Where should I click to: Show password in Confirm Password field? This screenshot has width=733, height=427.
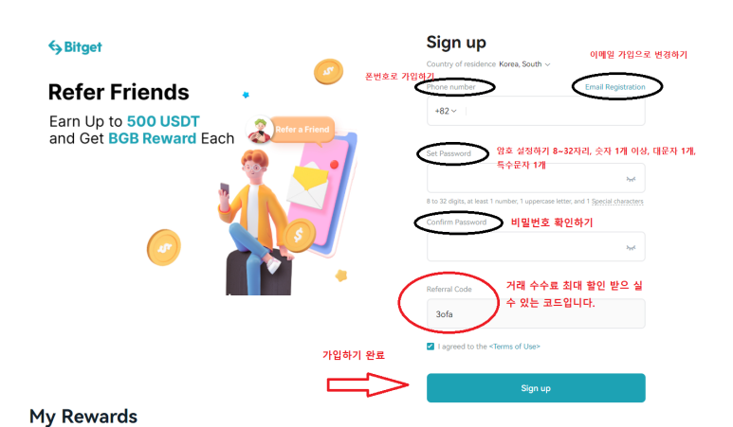click(631, 247)
